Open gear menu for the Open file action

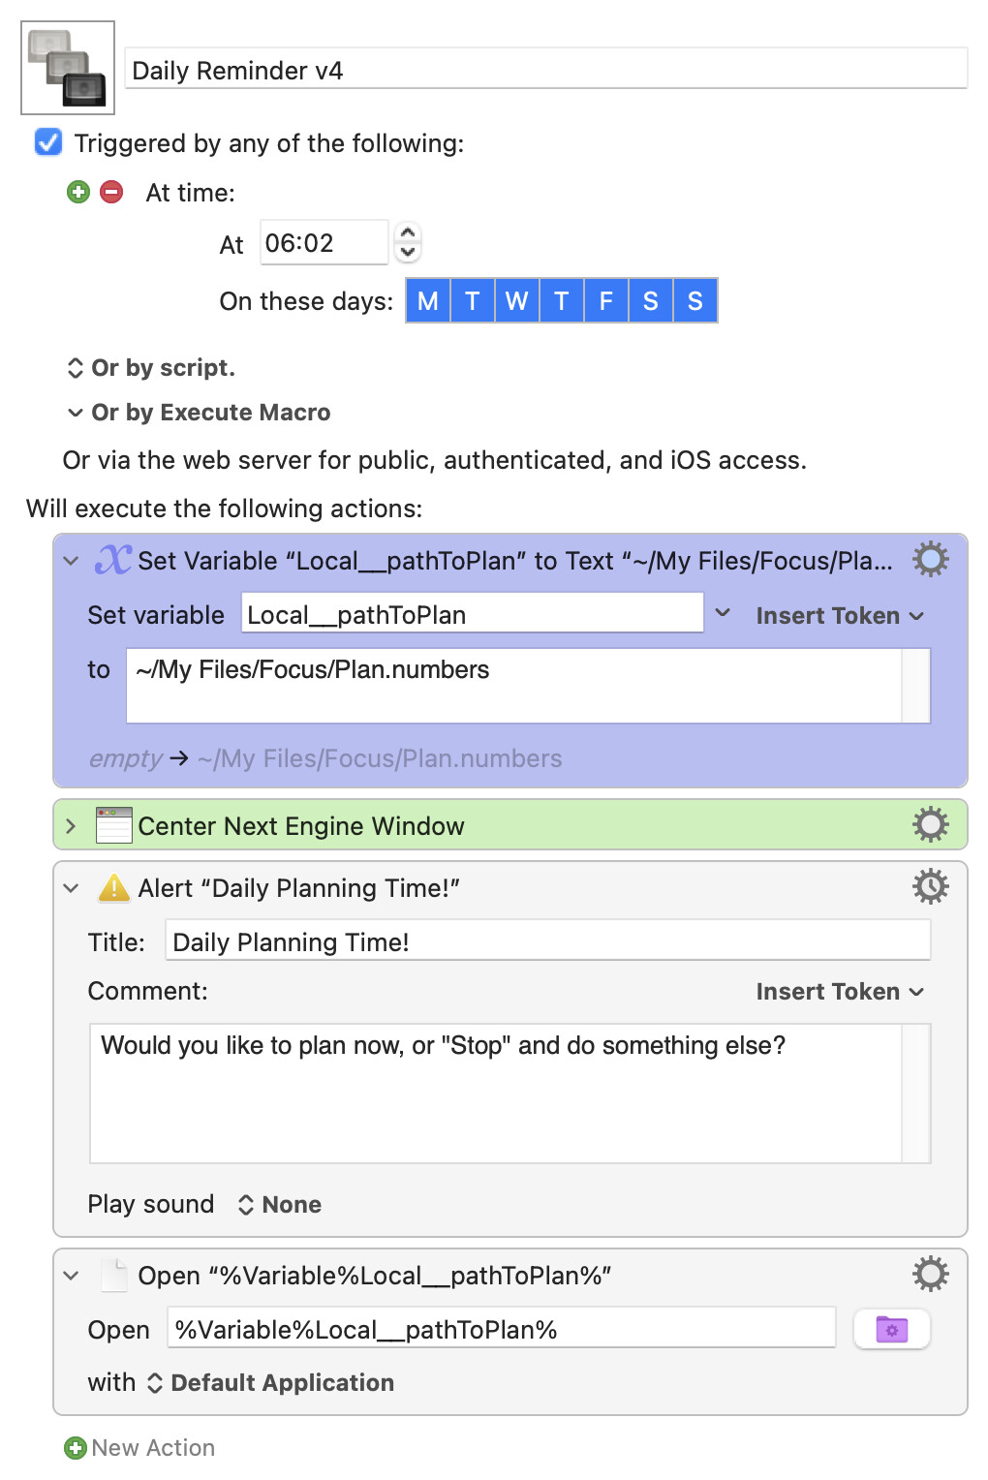(x=930, y=1275)
